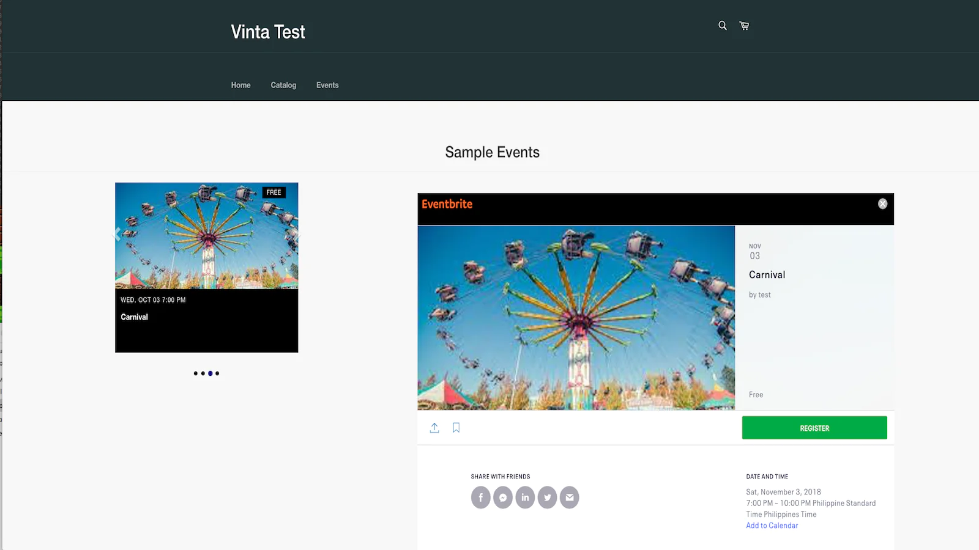Open the search icon in header
Screen dimensions: 979x550
pos(723,26)
